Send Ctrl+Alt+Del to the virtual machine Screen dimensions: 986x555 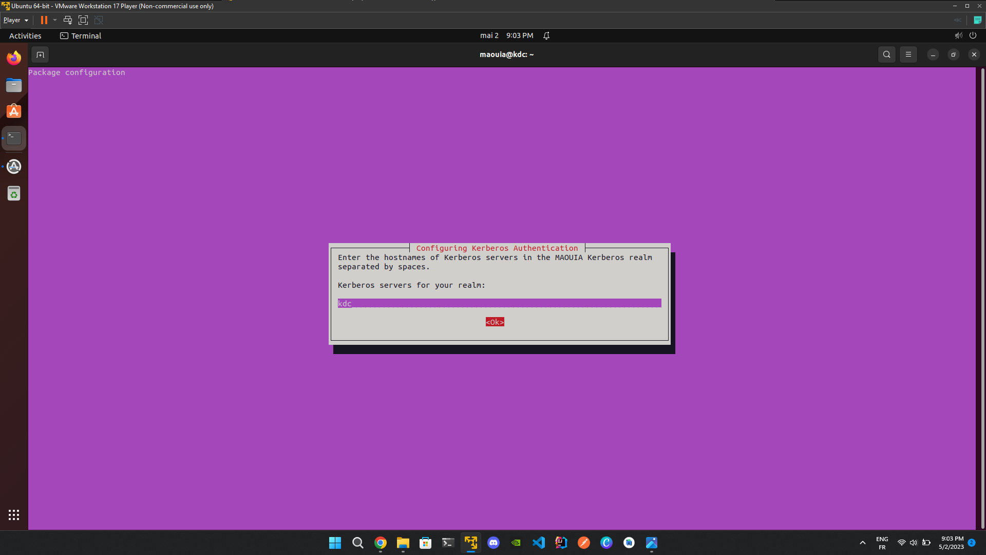click(67, 20)
